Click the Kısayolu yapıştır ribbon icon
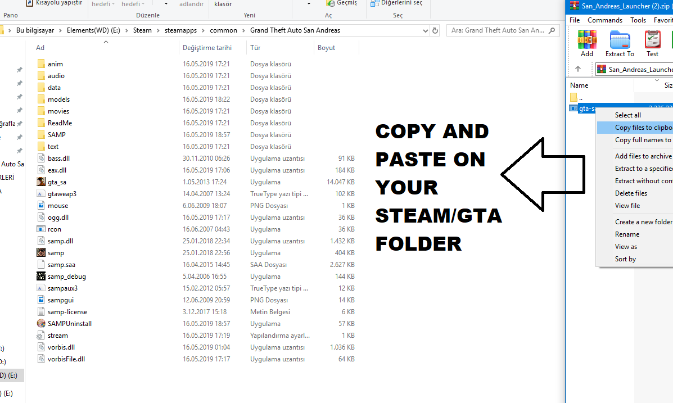 click(30, 3)
